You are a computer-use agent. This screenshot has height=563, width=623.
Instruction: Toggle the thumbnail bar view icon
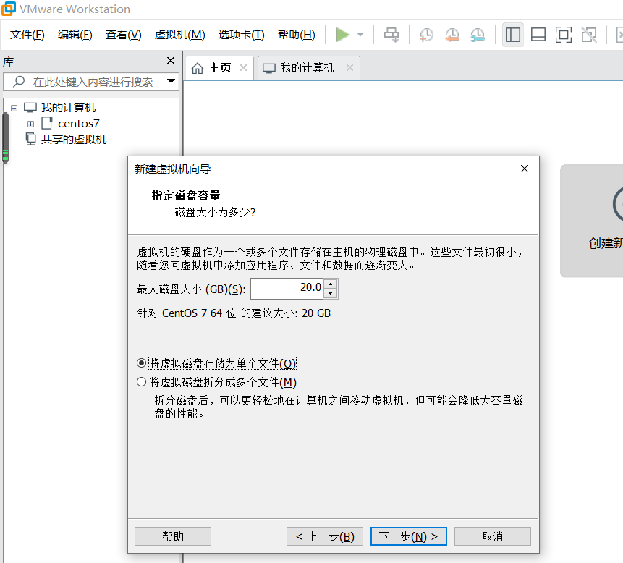pos(538,35)
